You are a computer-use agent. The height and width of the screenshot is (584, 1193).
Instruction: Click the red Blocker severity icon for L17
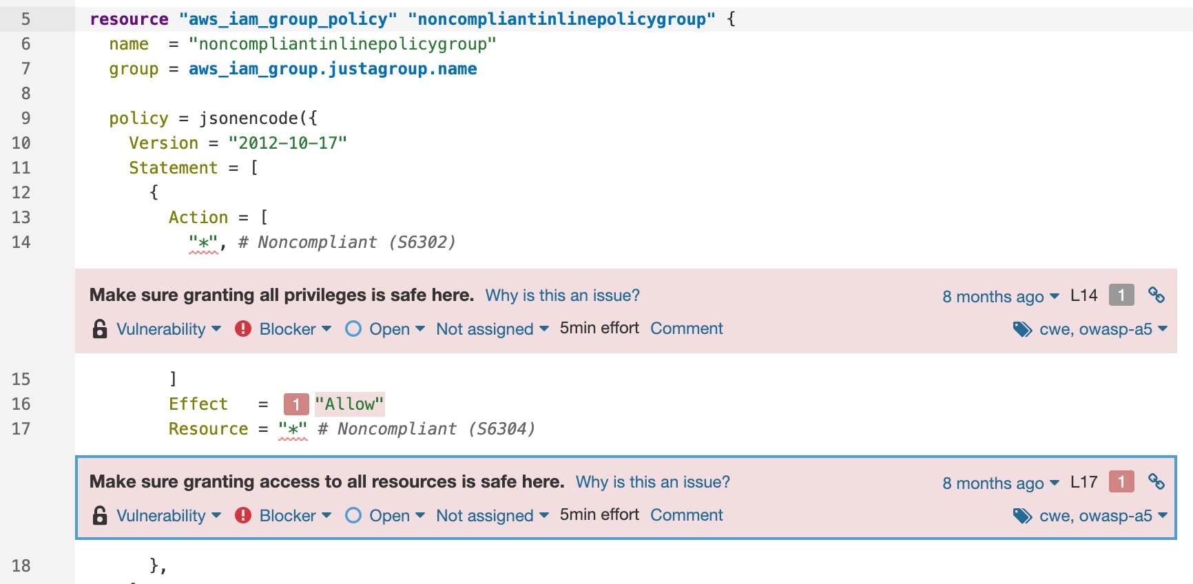tap(243, 516)
